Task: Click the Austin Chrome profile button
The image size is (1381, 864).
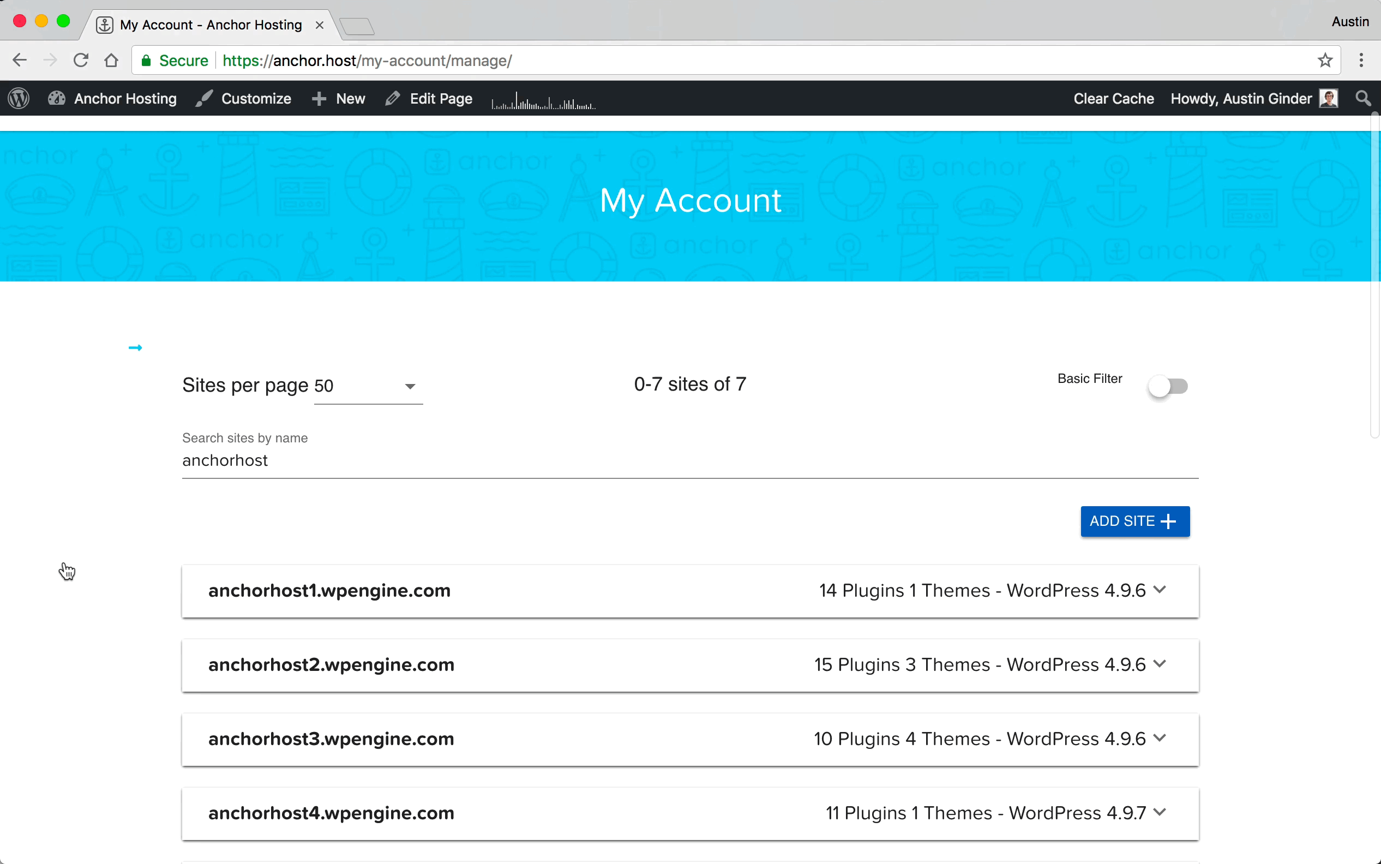Action: coord(1350,22)
